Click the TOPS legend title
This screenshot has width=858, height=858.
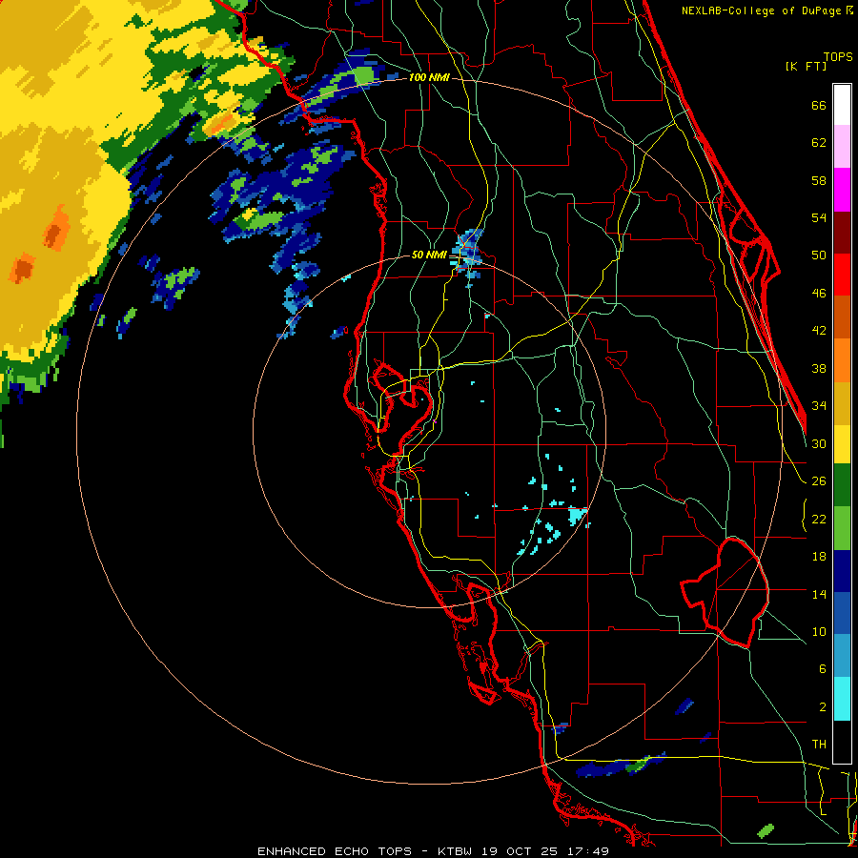(838, 56)
